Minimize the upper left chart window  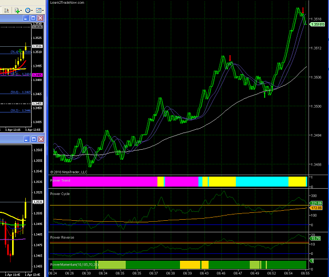[26, 18]
